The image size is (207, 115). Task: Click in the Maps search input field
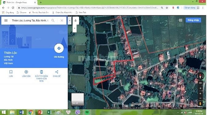[30, 21]
